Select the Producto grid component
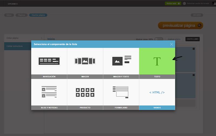216x136 pixels. [85, 92]
